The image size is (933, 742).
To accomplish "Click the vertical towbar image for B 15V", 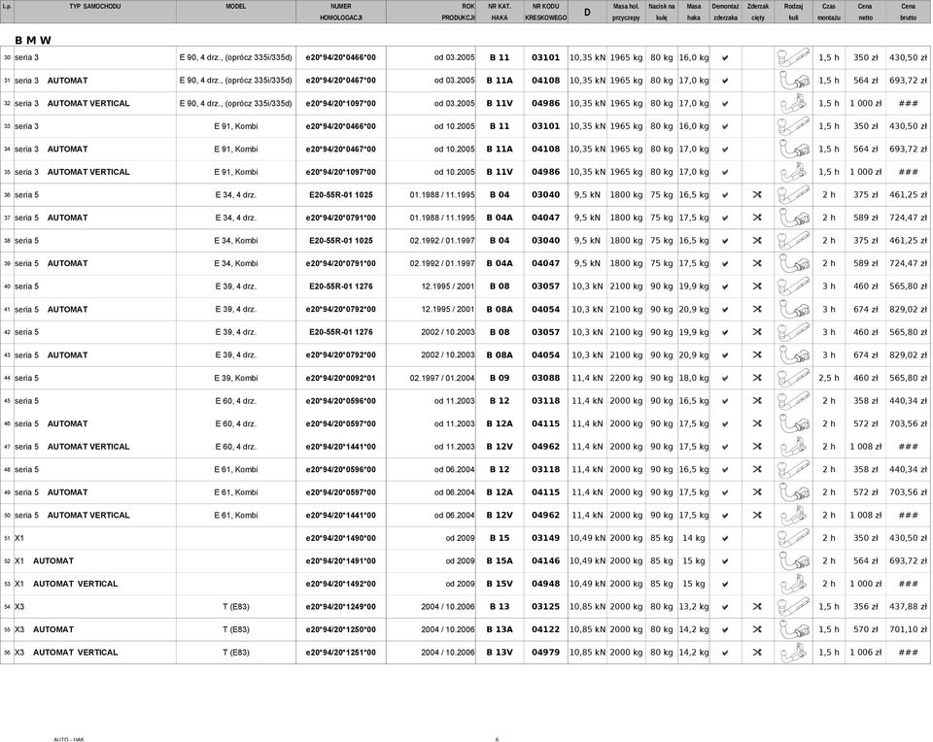I will click(x=793, y=584).
